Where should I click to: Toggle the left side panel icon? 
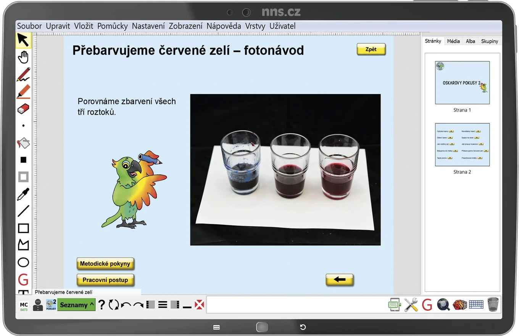tap(150, 305)
